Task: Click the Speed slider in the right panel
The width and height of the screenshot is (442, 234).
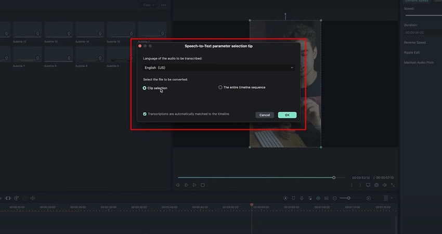Action: click(423, 15)
